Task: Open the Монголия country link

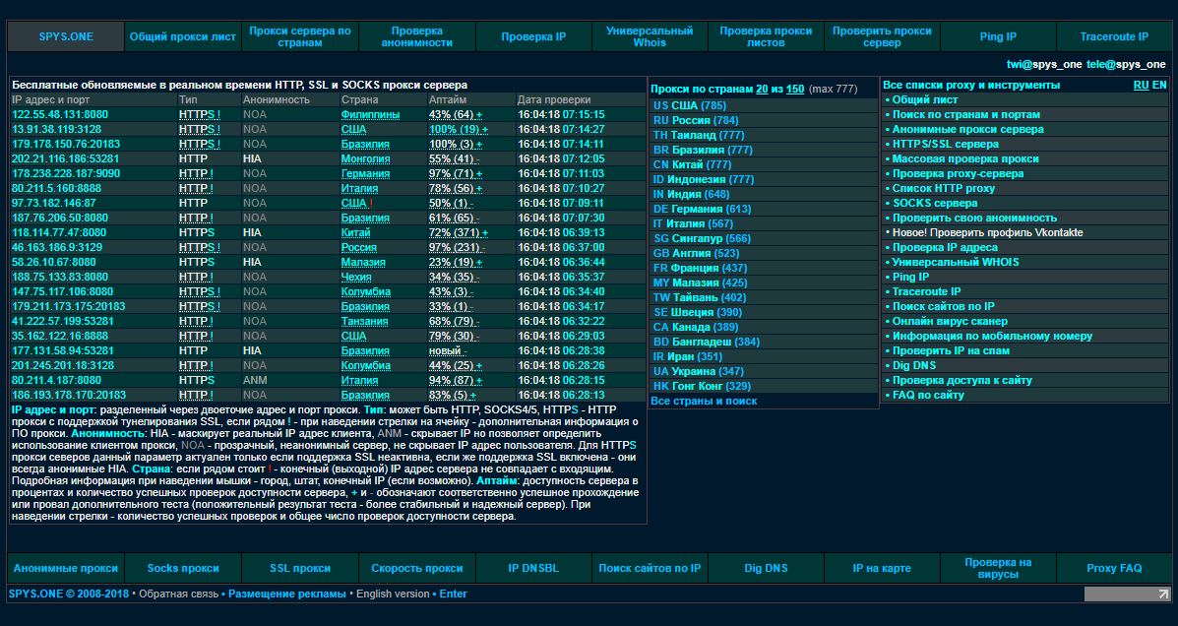Action: click(366, 159)
